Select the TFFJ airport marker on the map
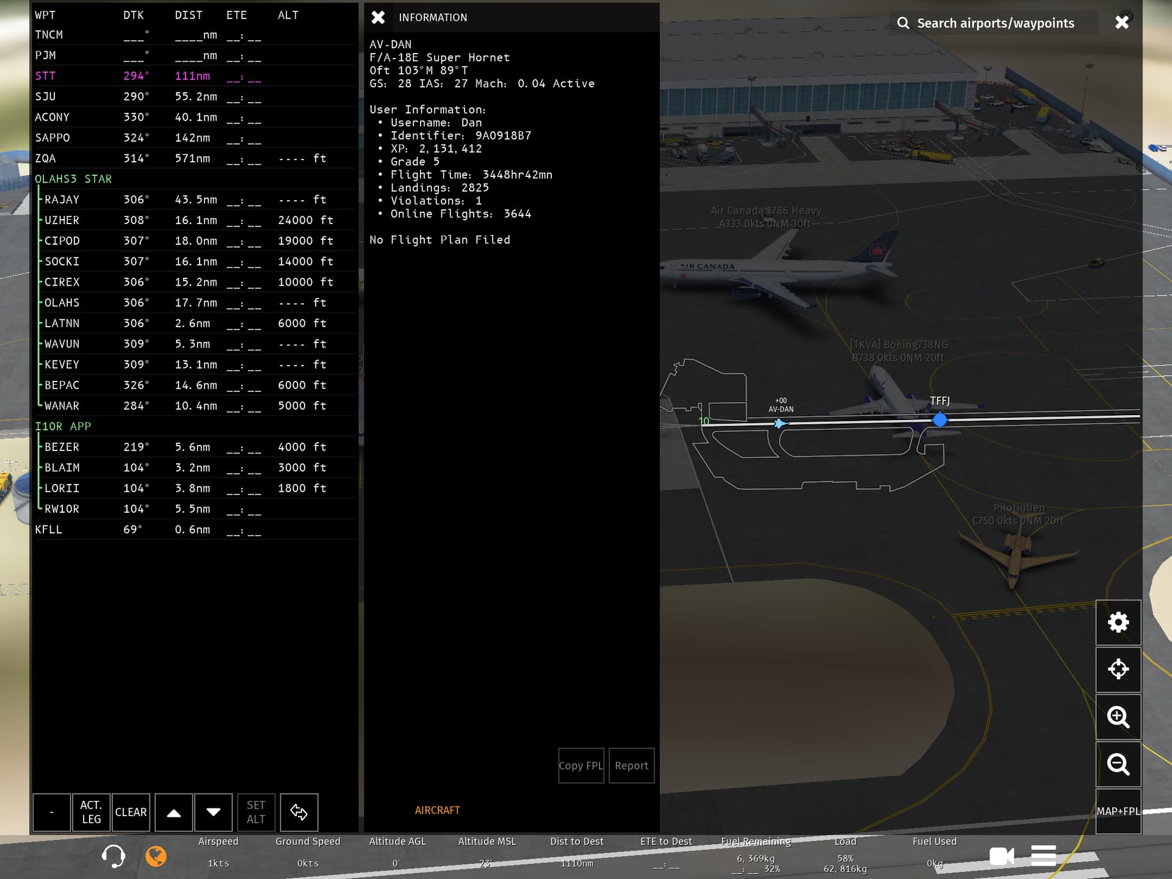1172x879 pixels. pyautogui.click(x=940, y=419)
